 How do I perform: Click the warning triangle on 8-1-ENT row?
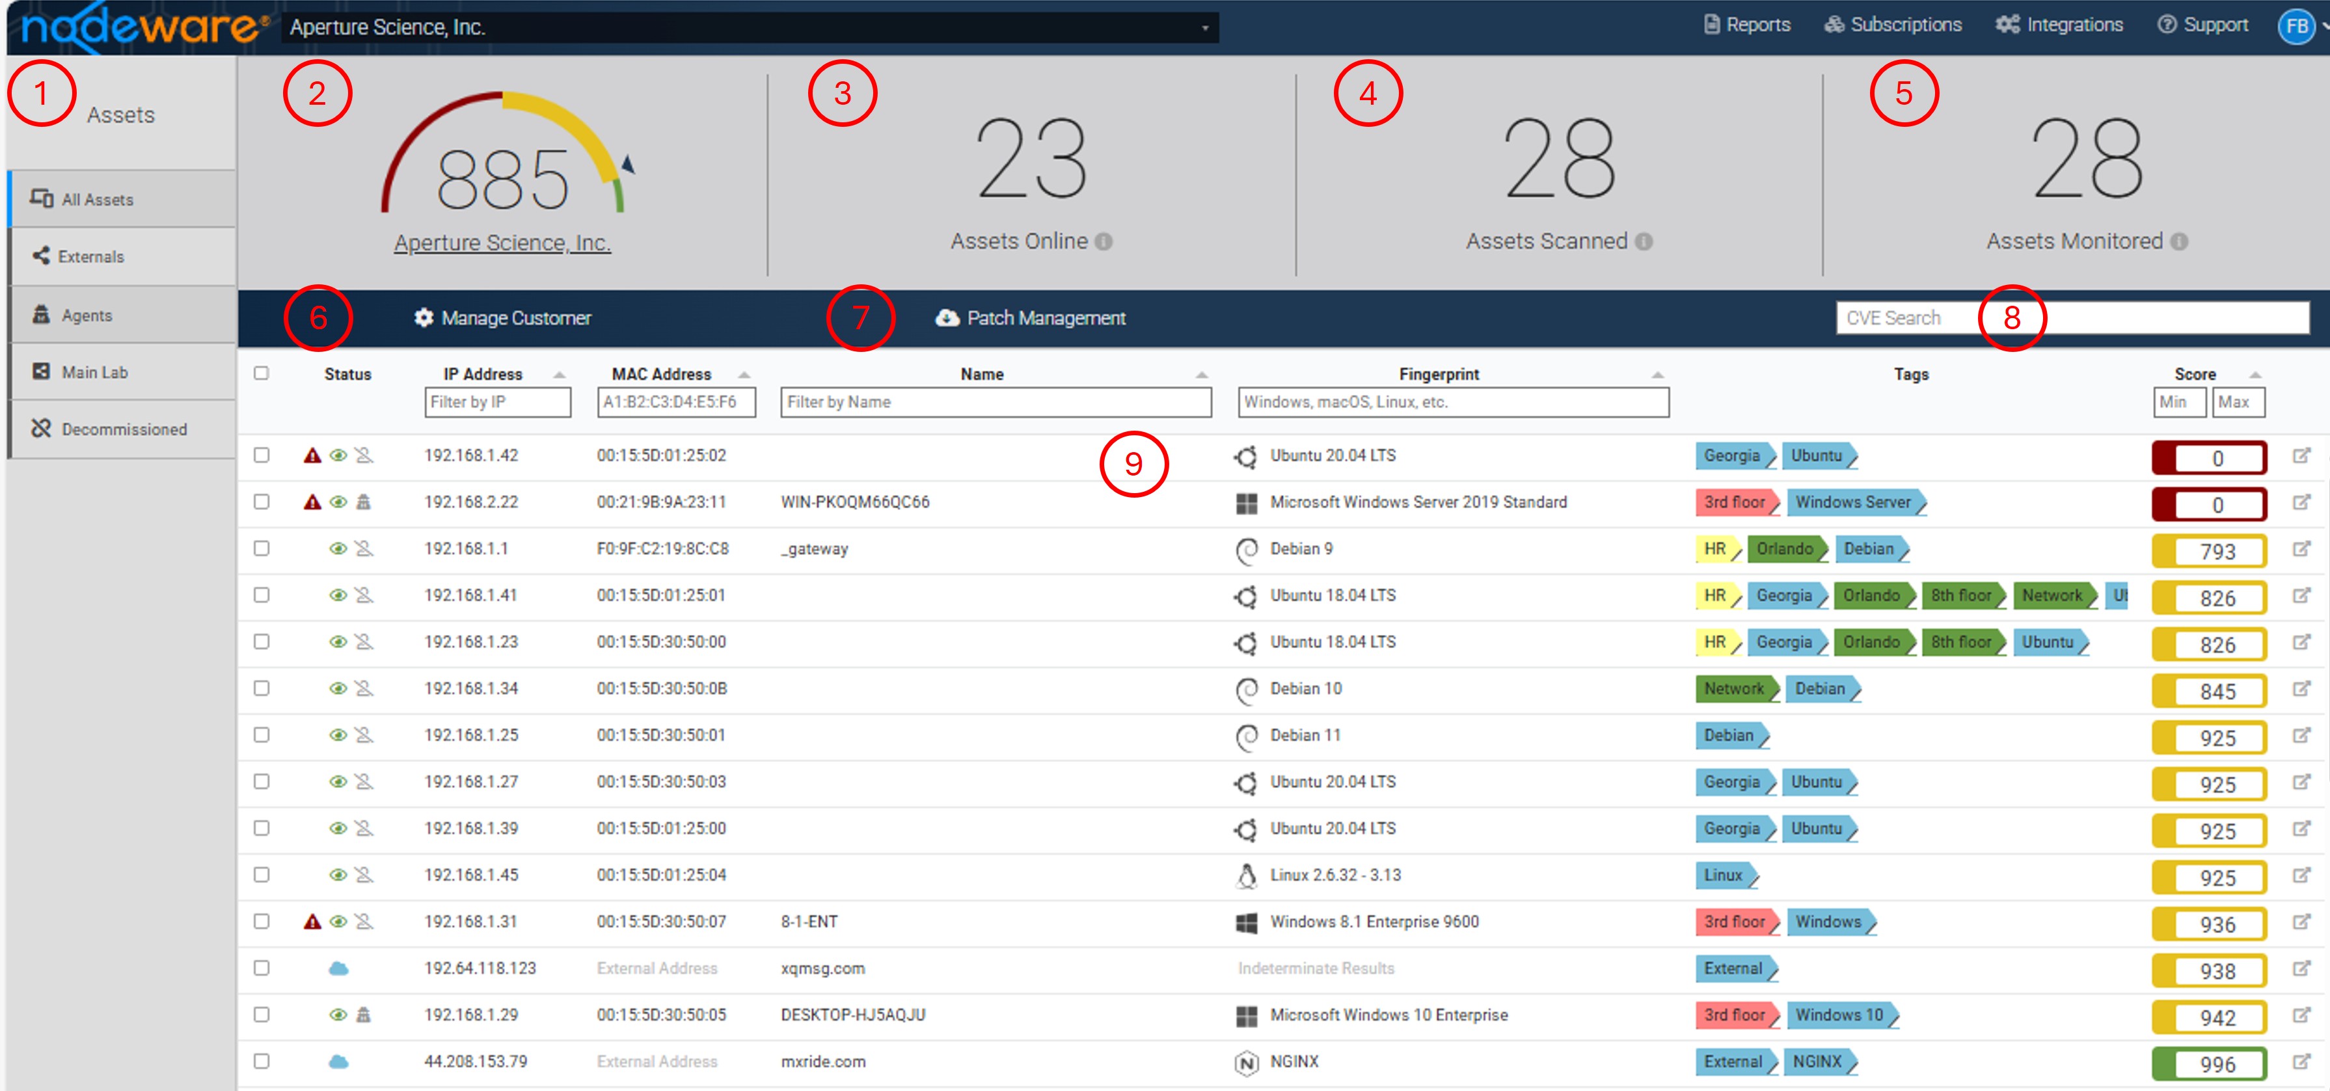312,921
